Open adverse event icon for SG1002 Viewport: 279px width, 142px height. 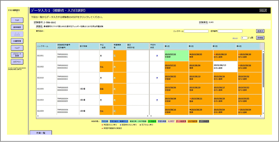pyautogui.click(x=115, y=67)
